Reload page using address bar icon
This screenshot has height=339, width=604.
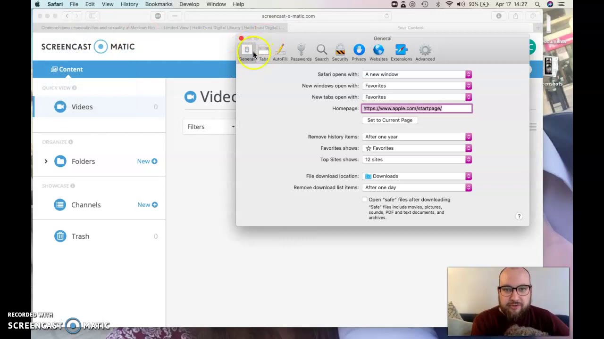coord(386,16)
